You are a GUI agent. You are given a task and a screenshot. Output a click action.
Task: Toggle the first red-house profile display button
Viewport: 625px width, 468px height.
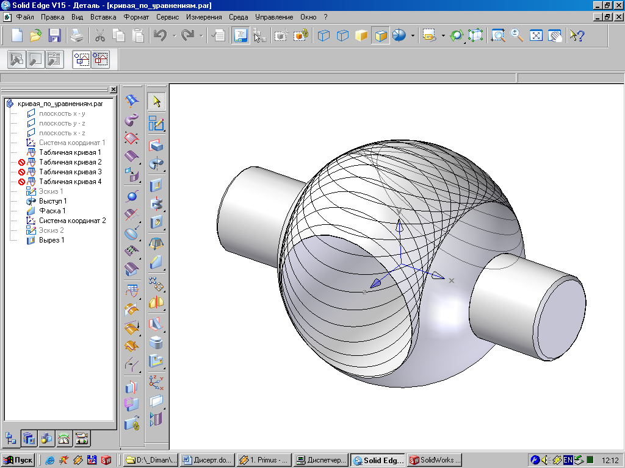coord(82,60)
